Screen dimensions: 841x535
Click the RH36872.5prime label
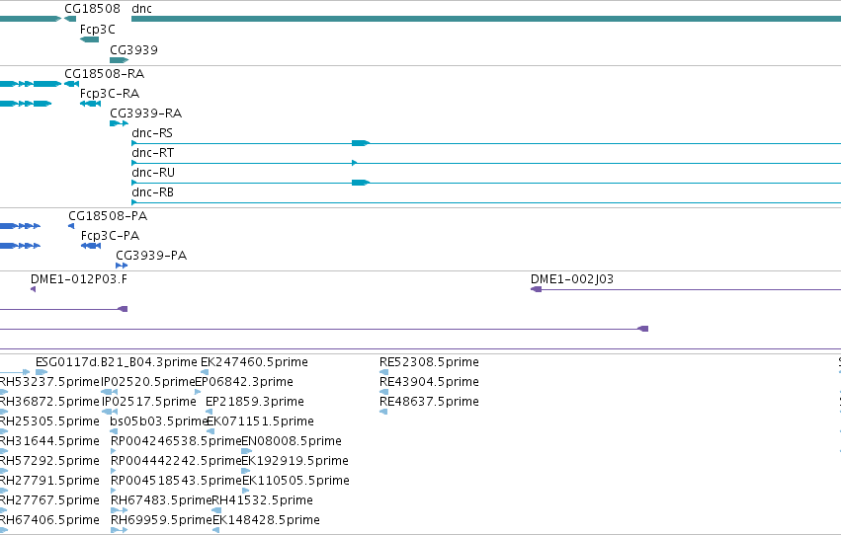(x=49, y=402)
